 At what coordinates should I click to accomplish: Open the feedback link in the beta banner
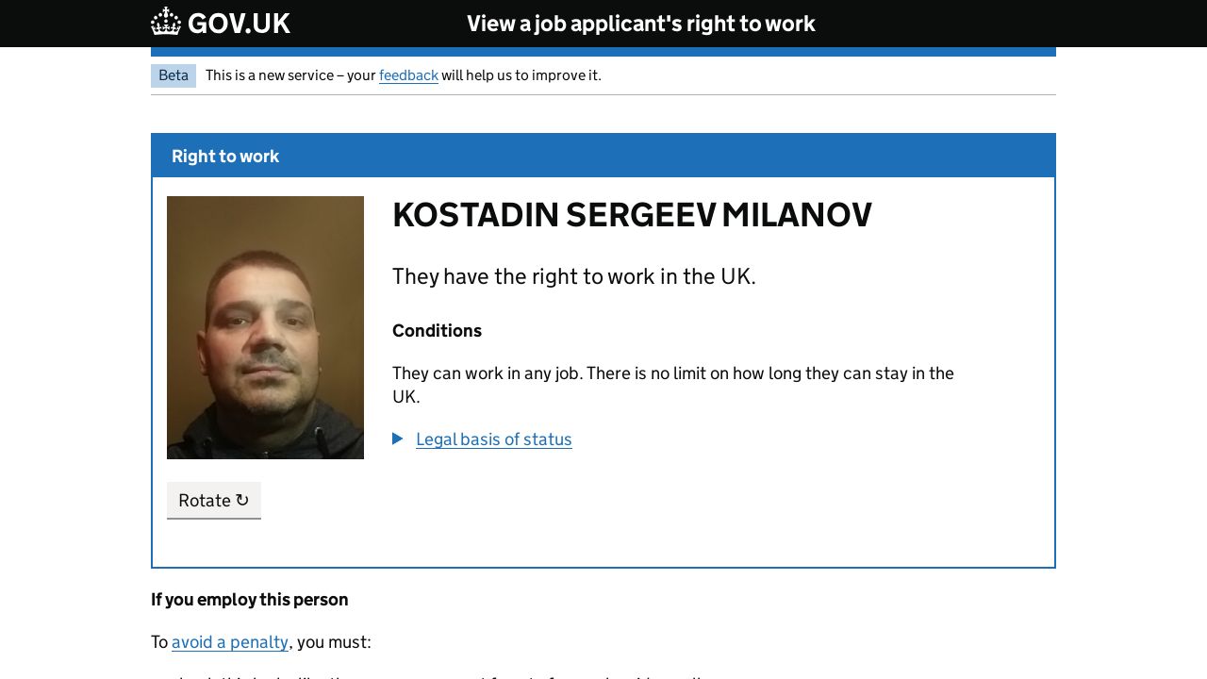click(x=408, y=75)
